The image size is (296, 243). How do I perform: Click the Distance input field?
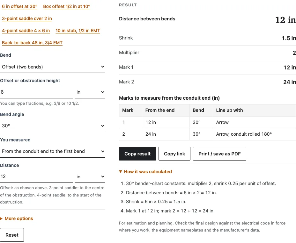point(36,177)
